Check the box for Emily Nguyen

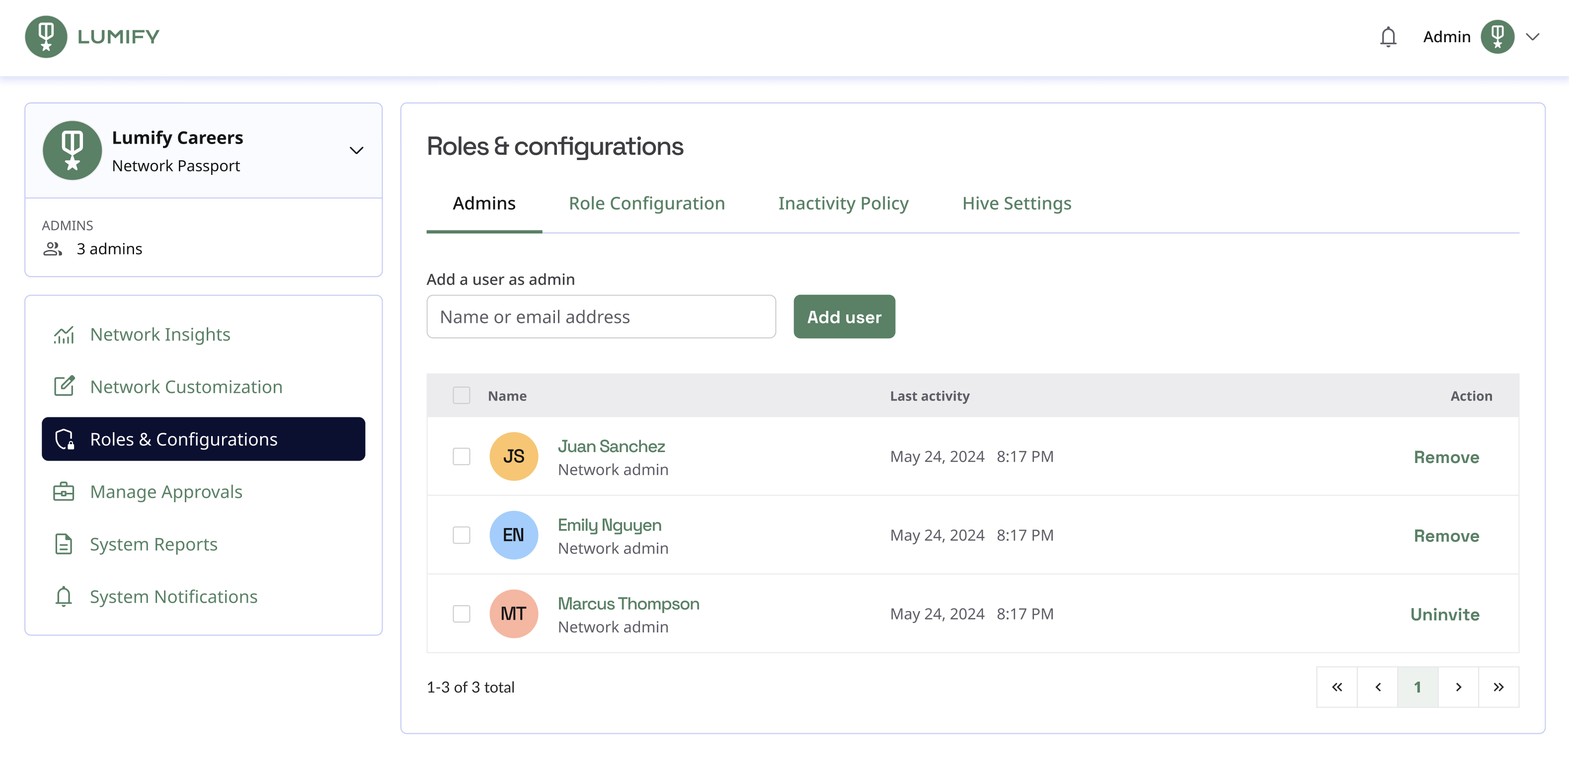462,535
